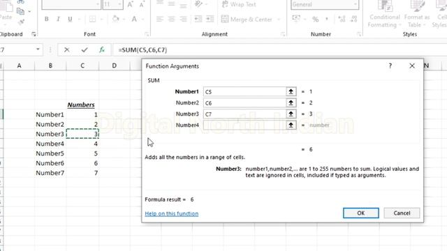447x251 pixels.
Task: Click the Number2 input field
Action: [x=244, y=102]
